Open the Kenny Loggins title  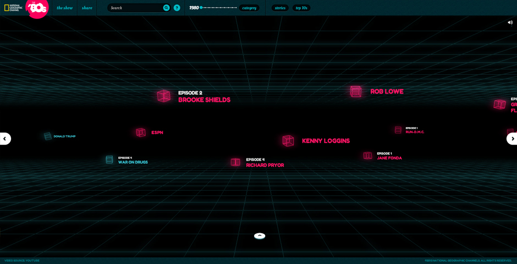click(x=326, y=141)
